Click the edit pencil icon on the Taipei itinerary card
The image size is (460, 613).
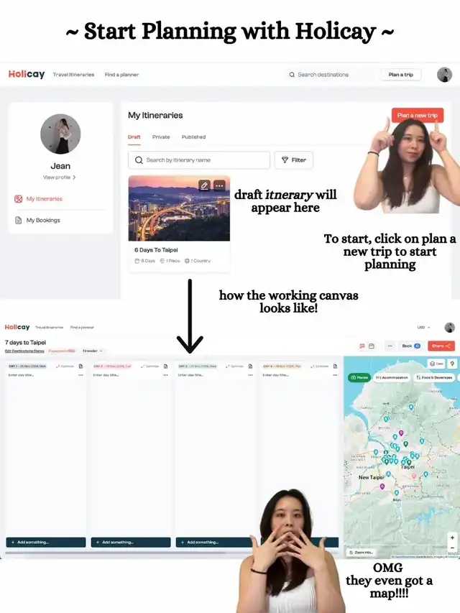[205, 185]
